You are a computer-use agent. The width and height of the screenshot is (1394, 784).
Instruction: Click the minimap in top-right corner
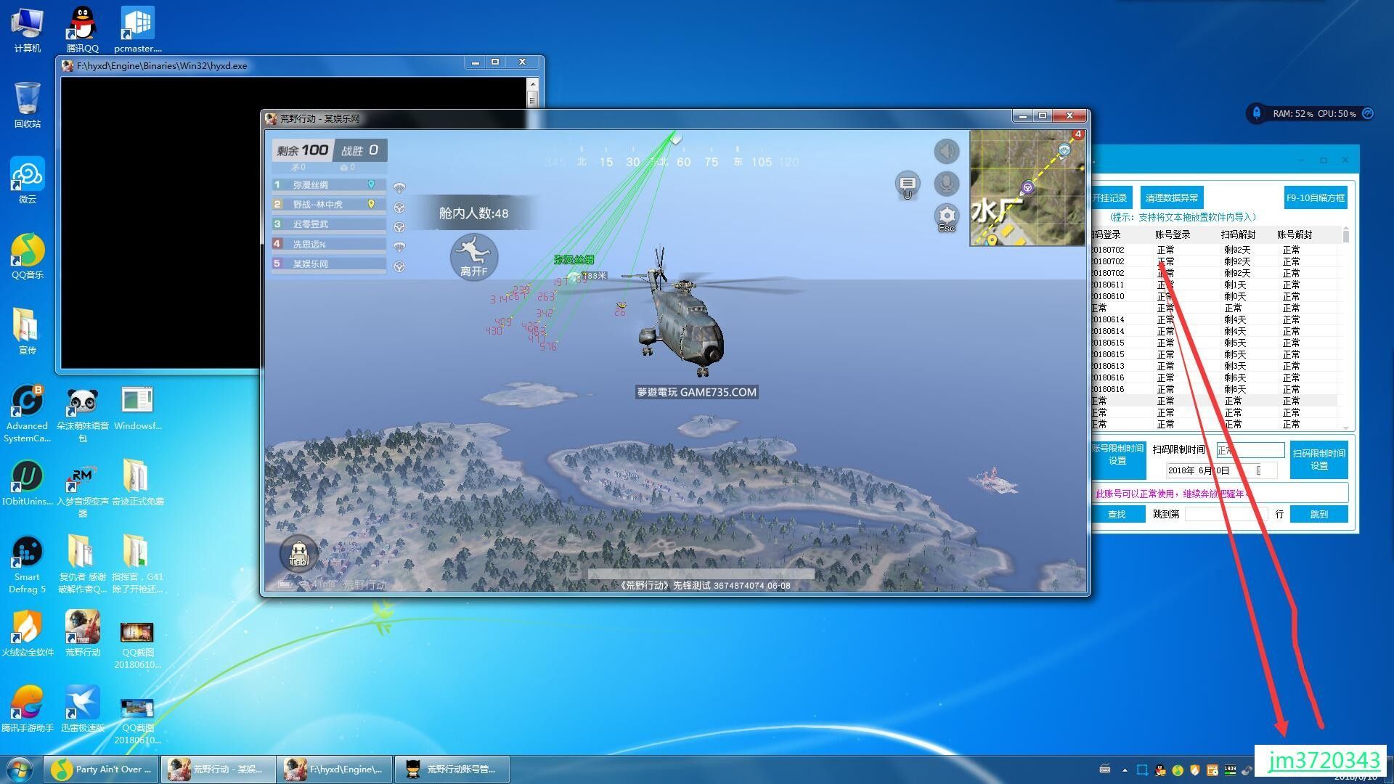tap(1027, 188)
